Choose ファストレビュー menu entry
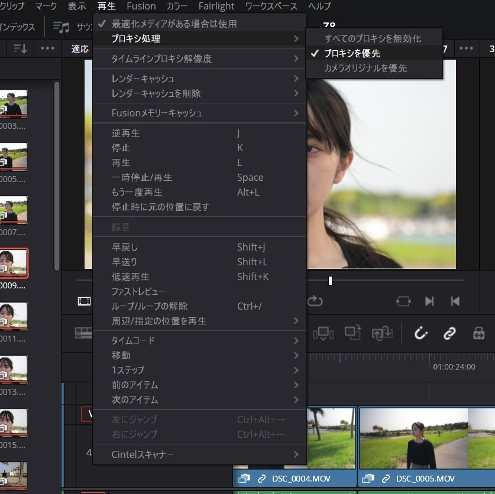 (x=199, y=291)
